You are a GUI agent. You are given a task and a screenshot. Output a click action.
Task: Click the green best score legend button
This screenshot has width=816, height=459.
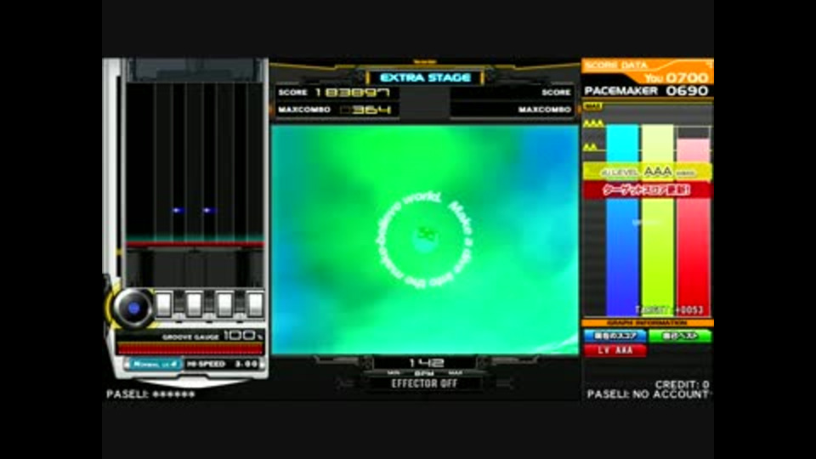coord(680,337)
